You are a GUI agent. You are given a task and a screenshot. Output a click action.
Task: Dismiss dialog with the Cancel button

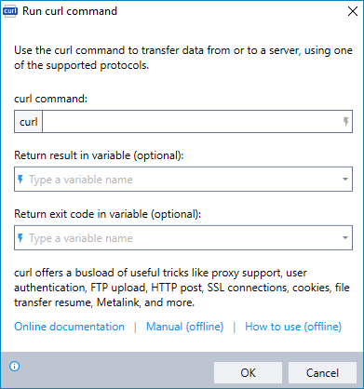(322, 372)
